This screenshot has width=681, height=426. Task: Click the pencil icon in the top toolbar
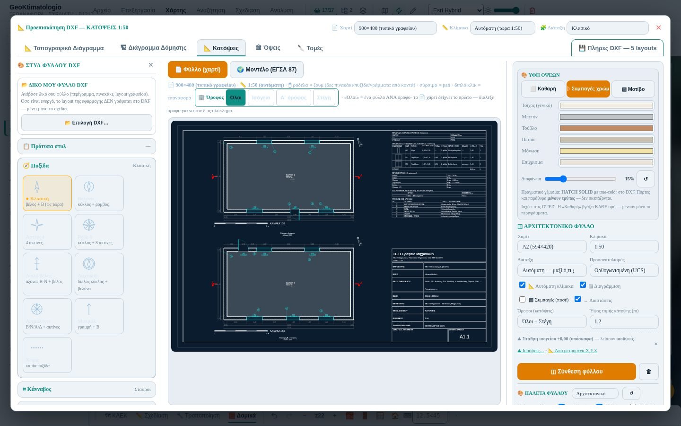tap(413, 10)
